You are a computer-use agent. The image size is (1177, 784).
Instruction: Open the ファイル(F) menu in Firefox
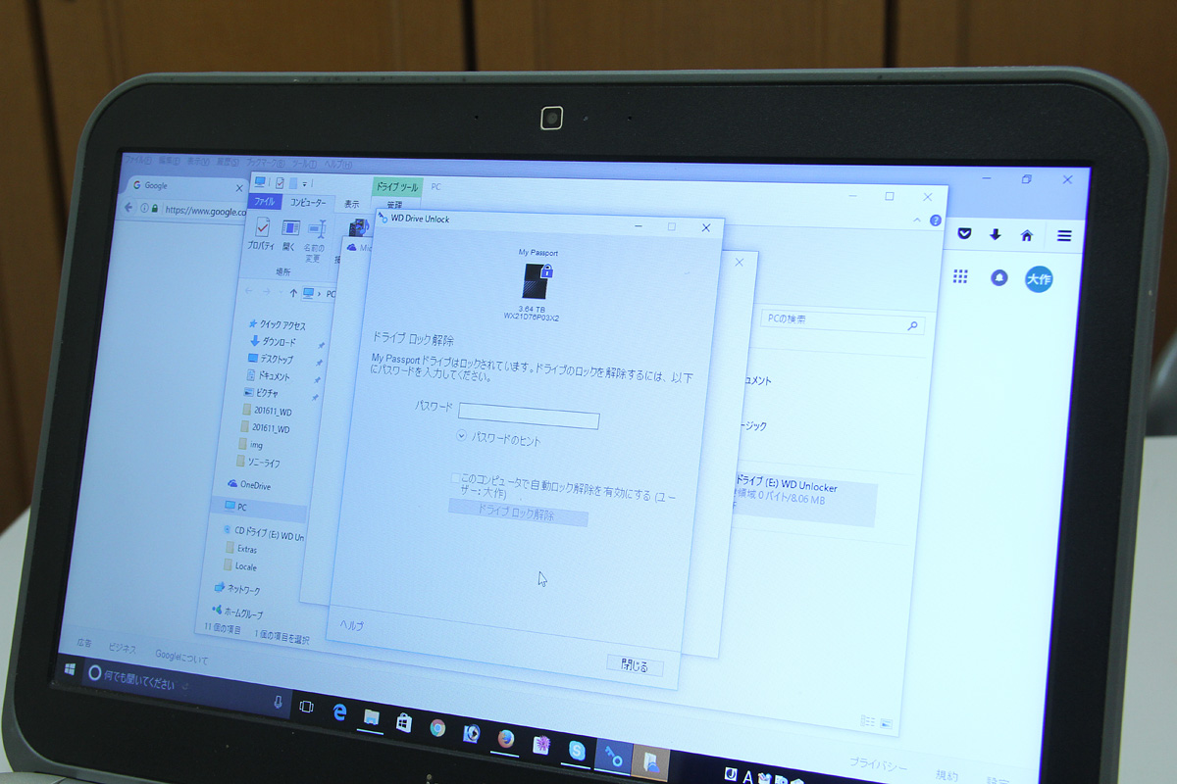[137, 160]
